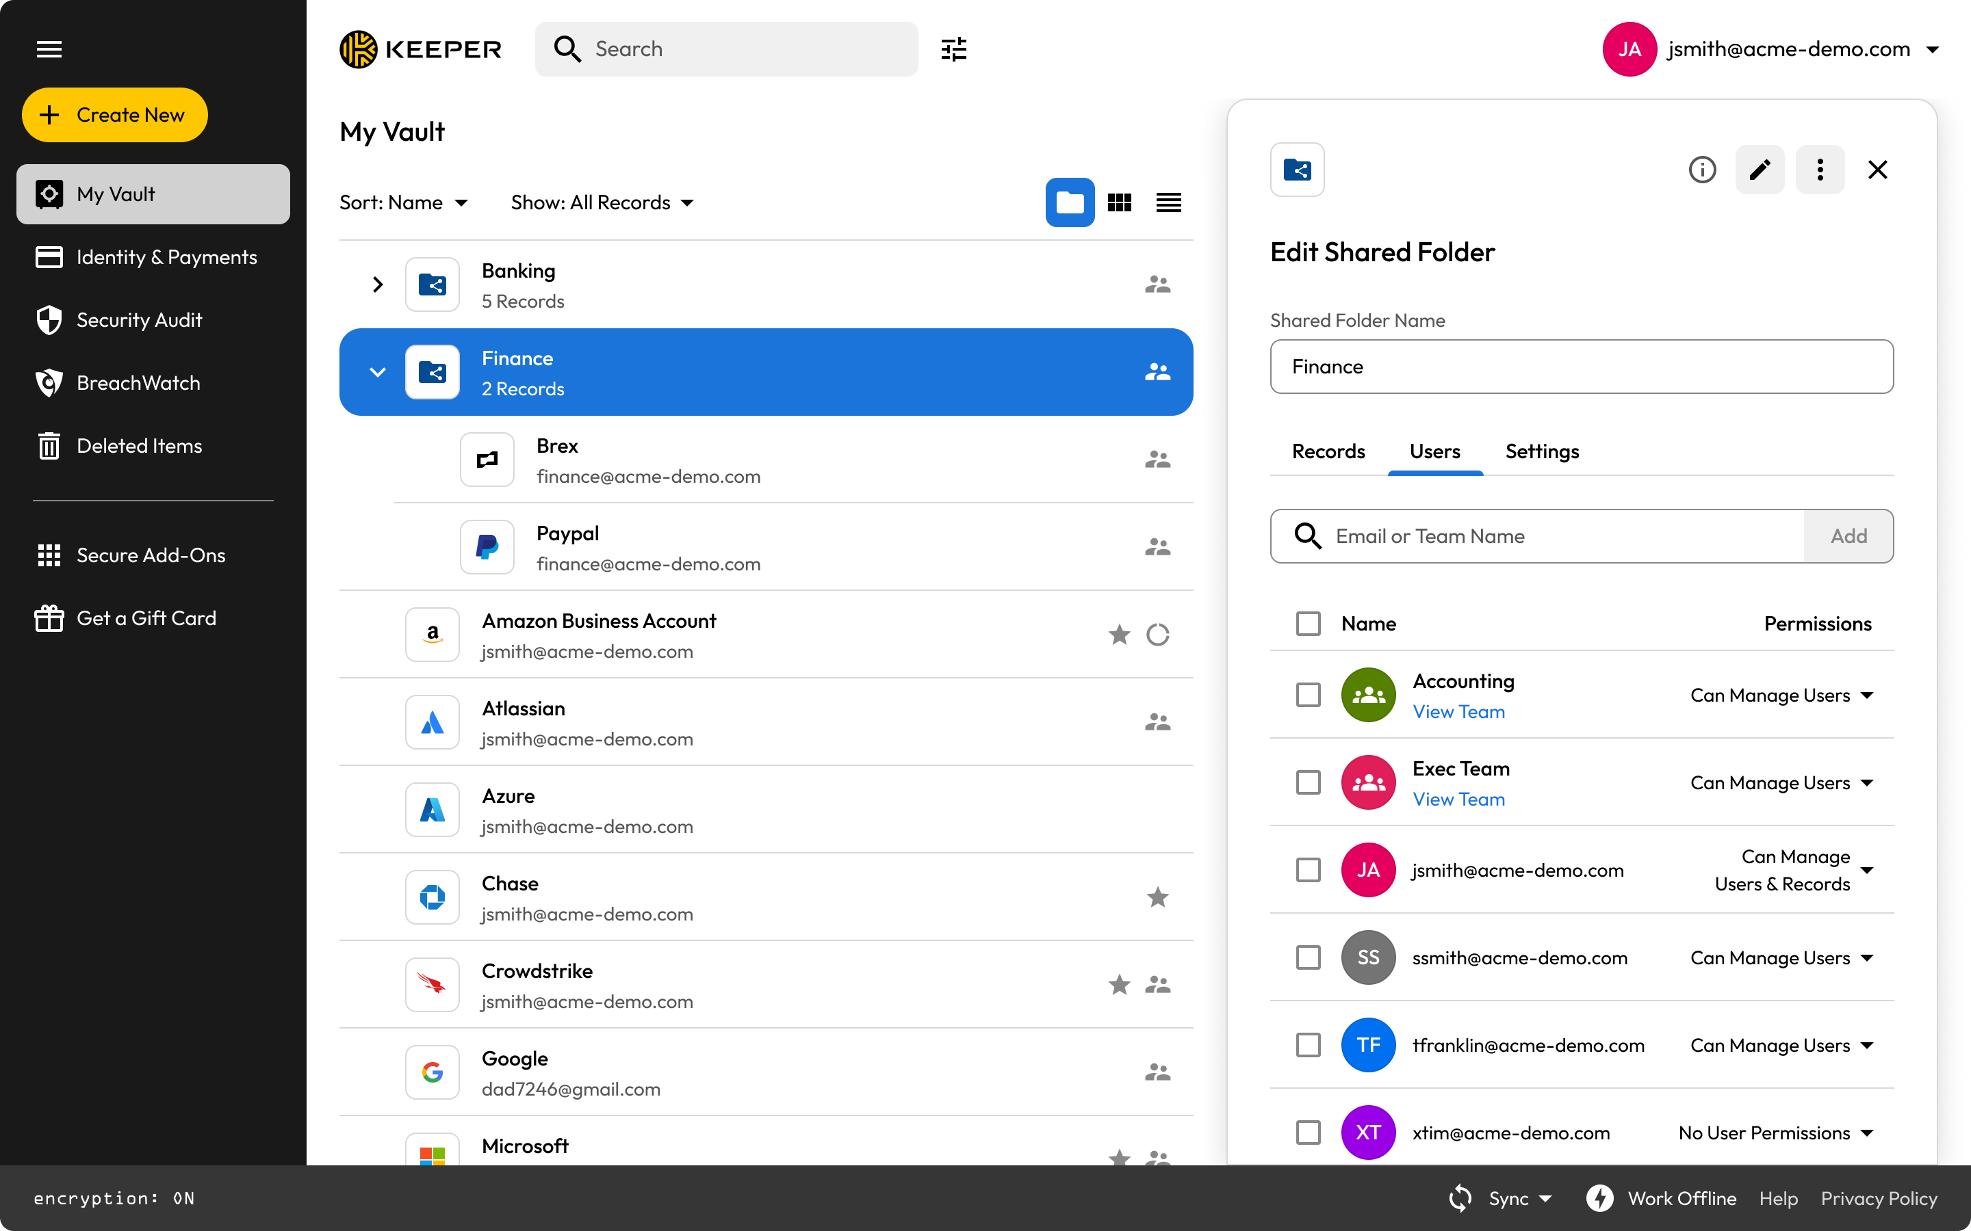The image size is (1971, 1231).
Task: Open xtim No User Permissions dropdown
Action: point(1775,1133)
